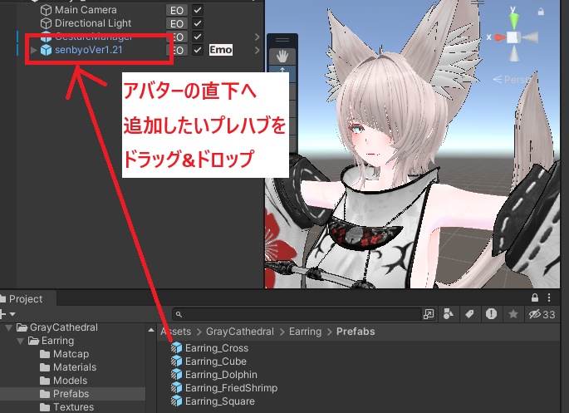The width and height of the screenshot is (569, 413).
Task: Collapse the Earring folder arrow
Action: (x=21, y=342)
